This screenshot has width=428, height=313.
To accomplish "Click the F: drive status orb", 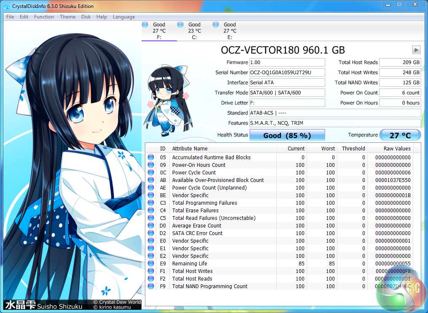I will point(145,24).
